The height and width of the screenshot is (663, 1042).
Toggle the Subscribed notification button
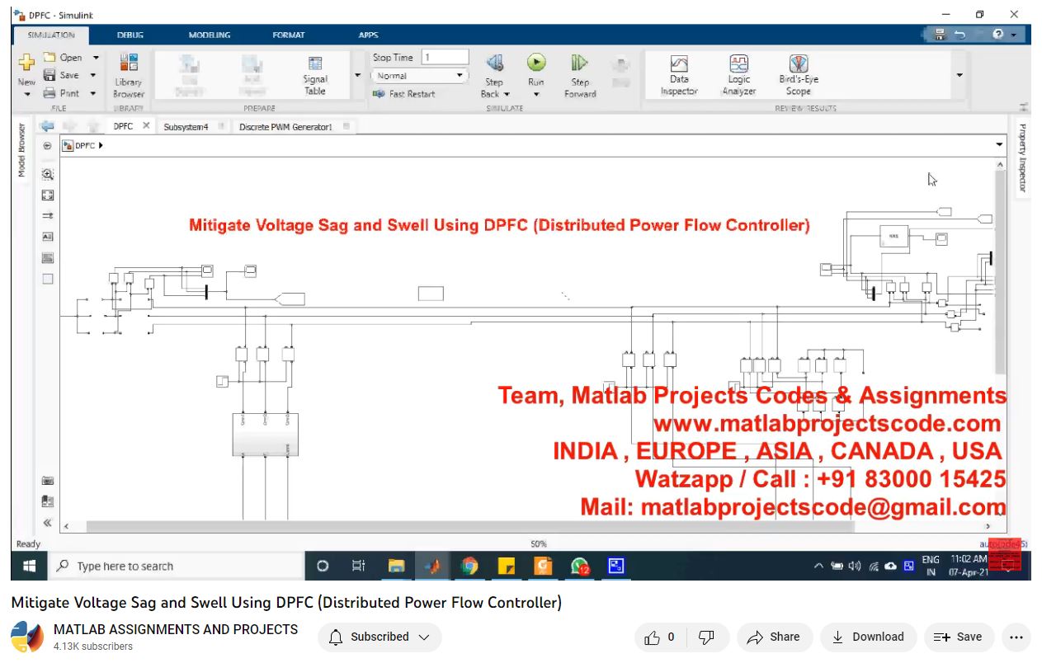pyautogui.click(x=380, y=637)
